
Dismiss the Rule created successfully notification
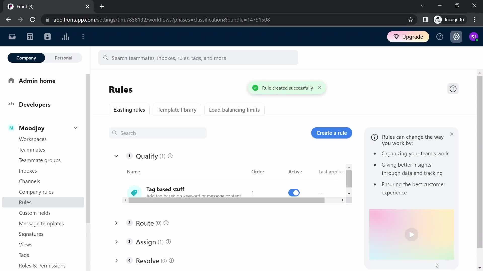pyautogui.click(x=319, y=88)
